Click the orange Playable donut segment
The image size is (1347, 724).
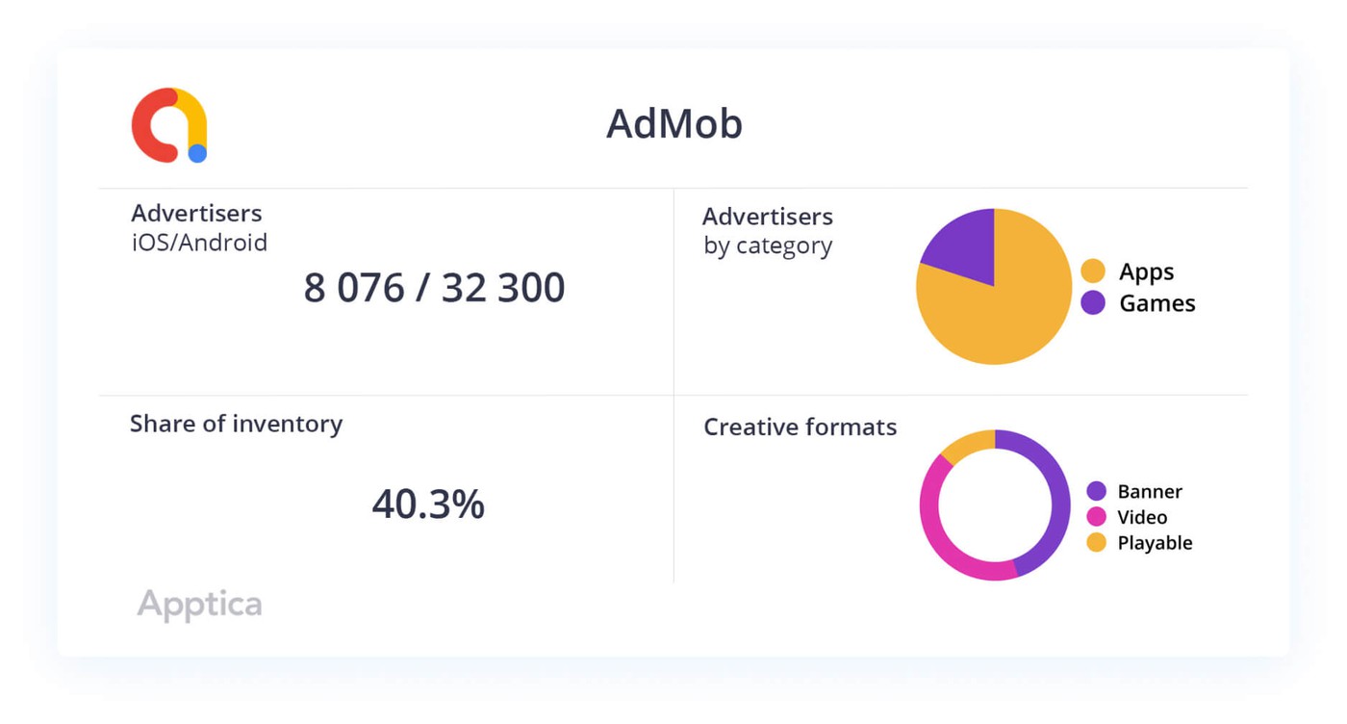(969, 443)
